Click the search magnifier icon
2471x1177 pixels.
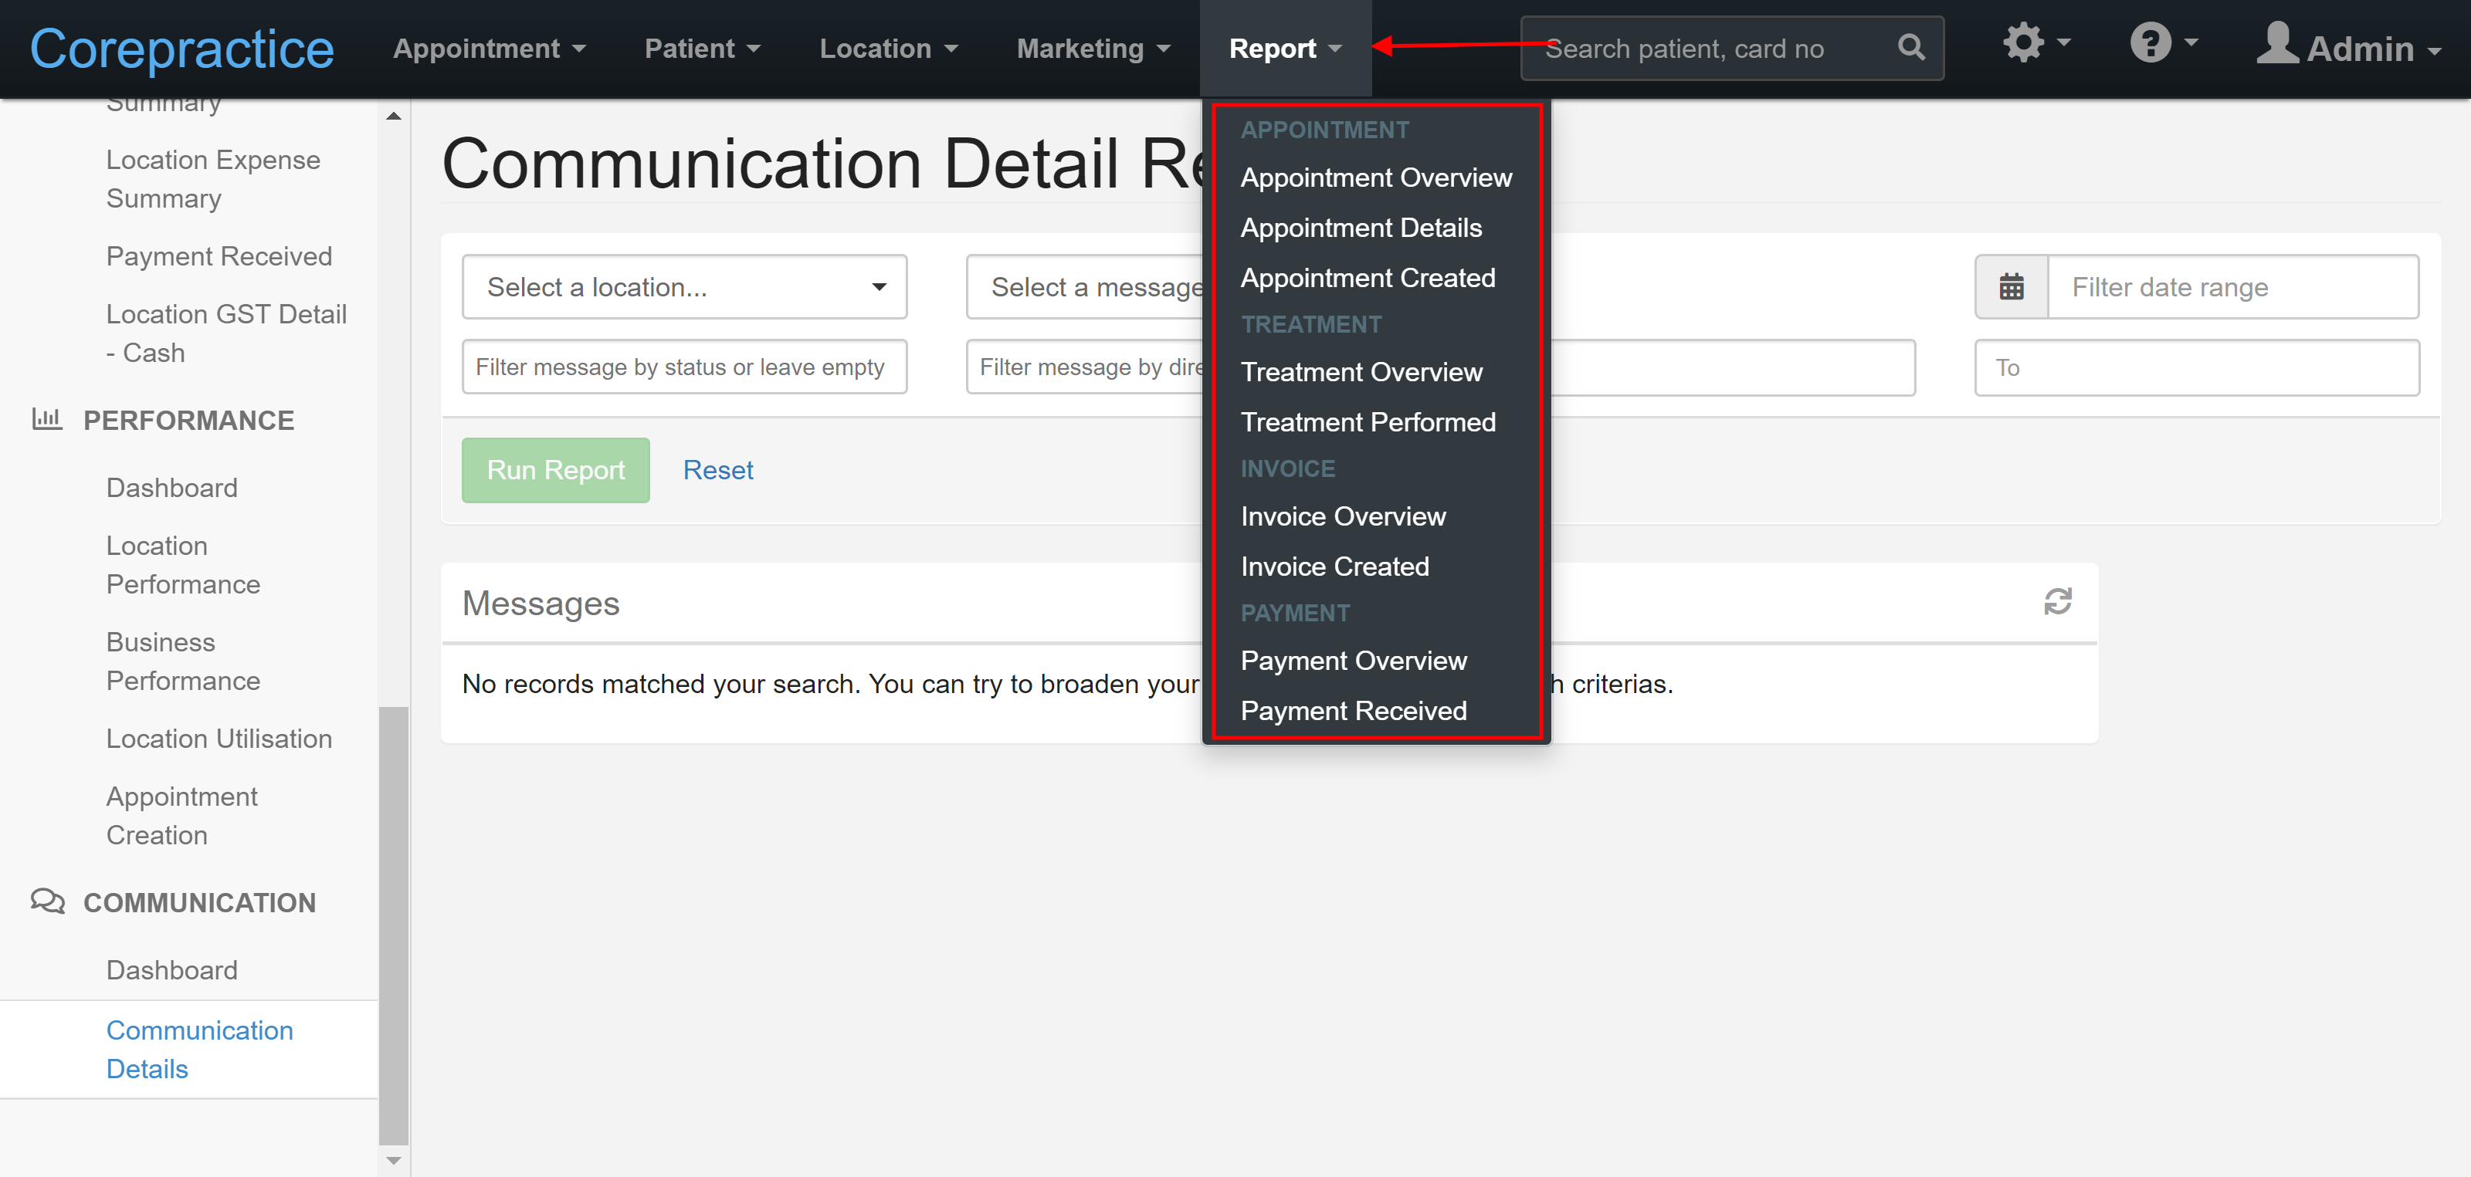click(x=1910, y=47)
